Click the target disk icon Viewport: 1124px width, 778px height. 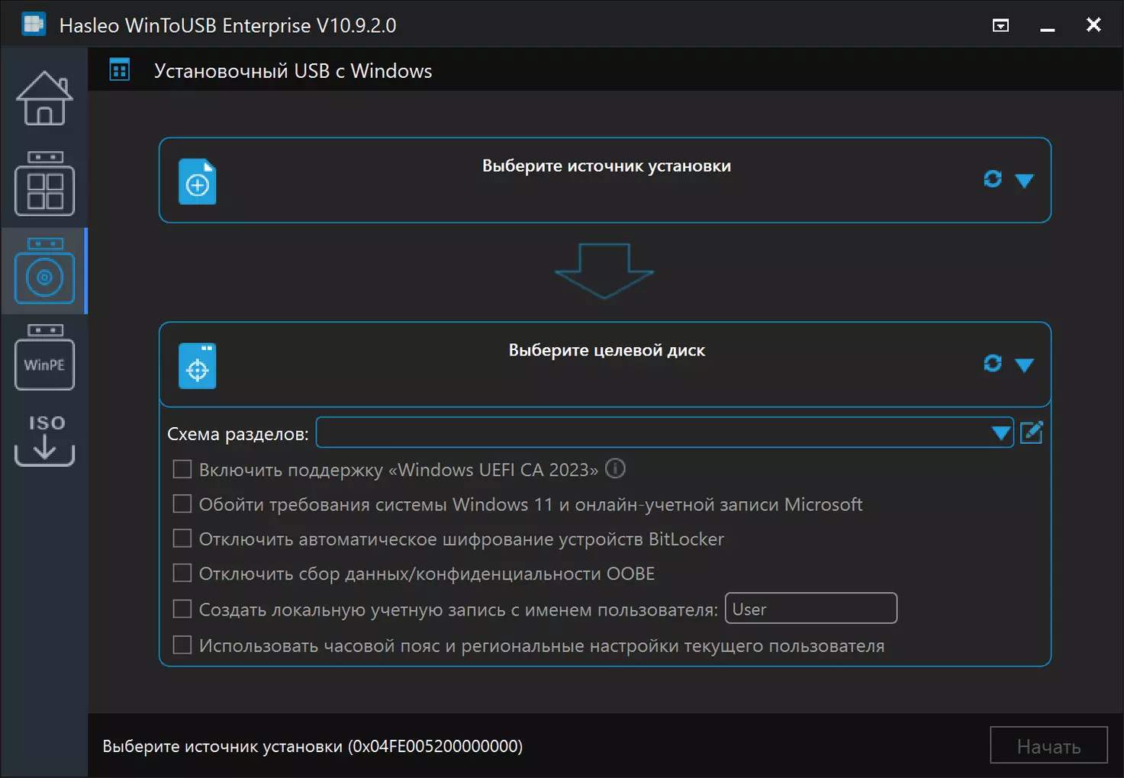[198, 366]
